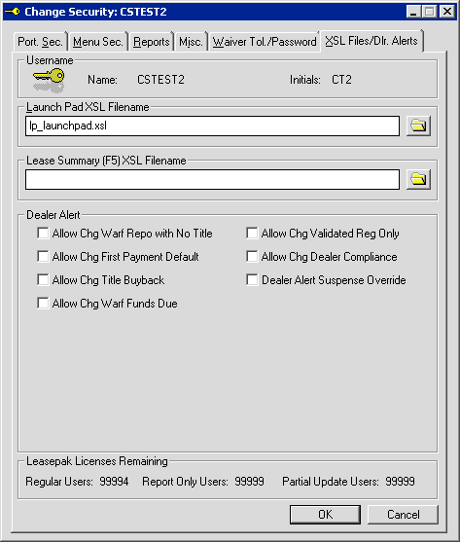Image resolution: width=460 pixels, height=542 pixels.
Task: Click the empty Lease Summary XSL field
Action: point(212,179)
